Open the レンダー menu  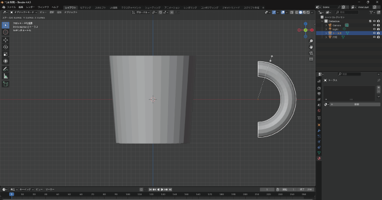point(31,7)
